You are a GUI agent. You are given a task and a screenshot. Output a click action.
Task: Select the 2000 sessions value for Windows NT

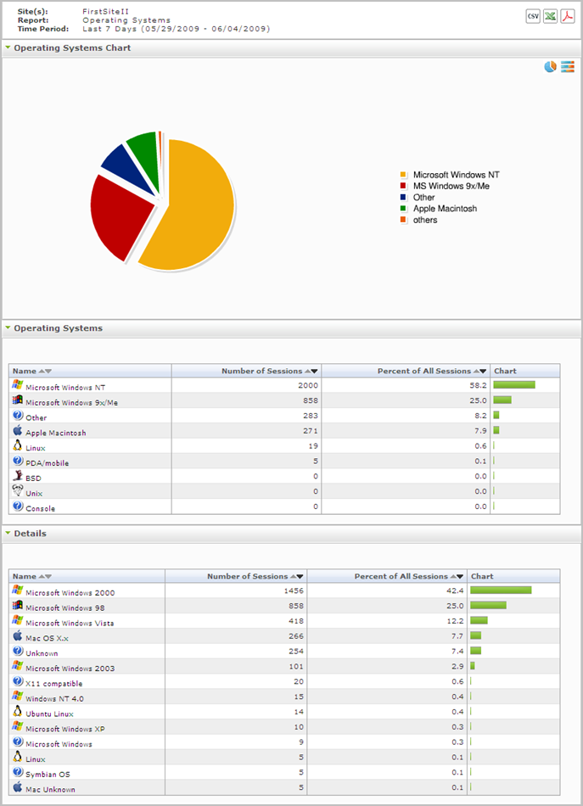point(308,385)
